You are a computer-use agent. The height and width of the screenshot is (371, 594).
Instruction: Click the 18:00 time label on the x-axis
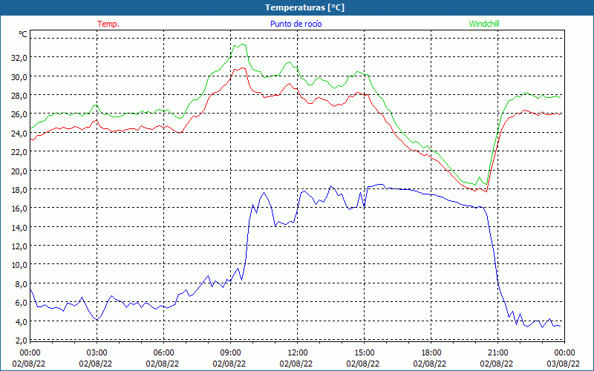pyautogui.click(x=431, y=353)
